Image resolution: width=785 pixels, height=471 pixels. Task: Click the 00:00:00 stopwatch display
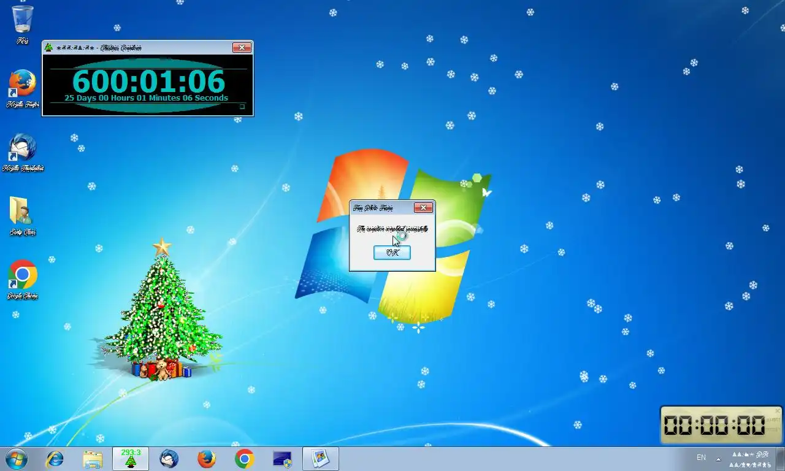coord(714,425)
